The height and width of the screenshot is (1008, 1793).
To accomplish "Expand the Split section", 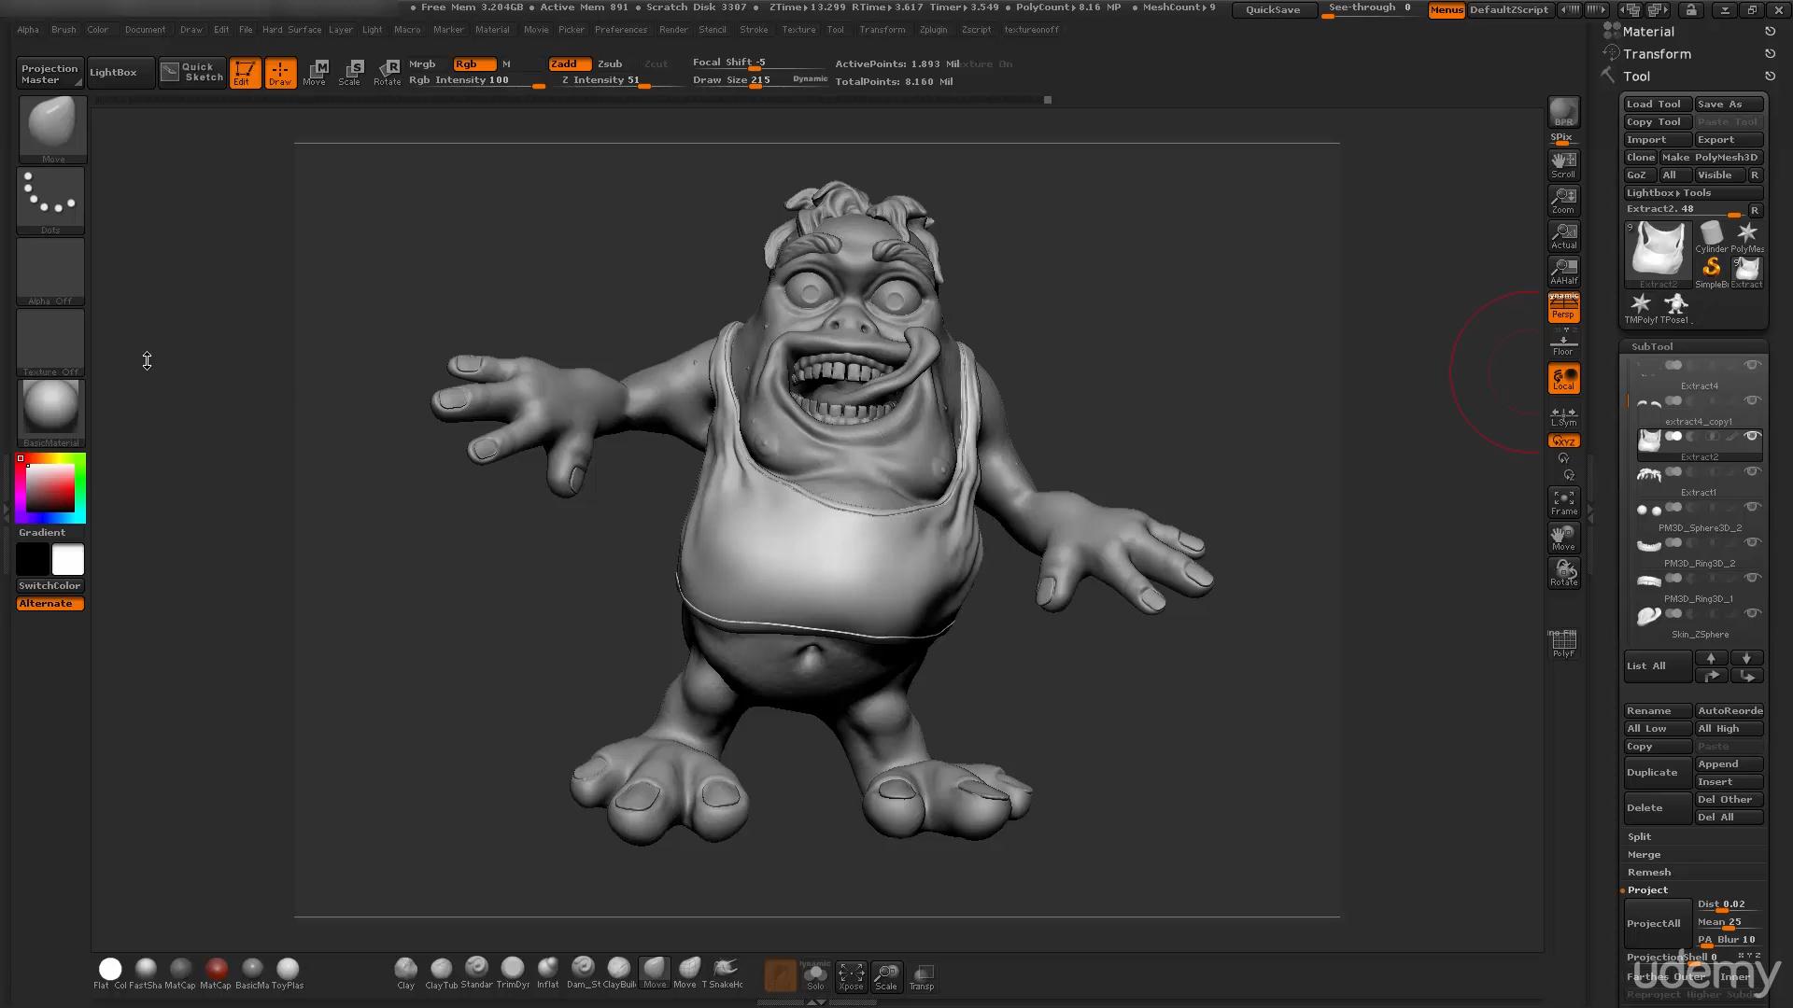I will [x=1639, y=836].
